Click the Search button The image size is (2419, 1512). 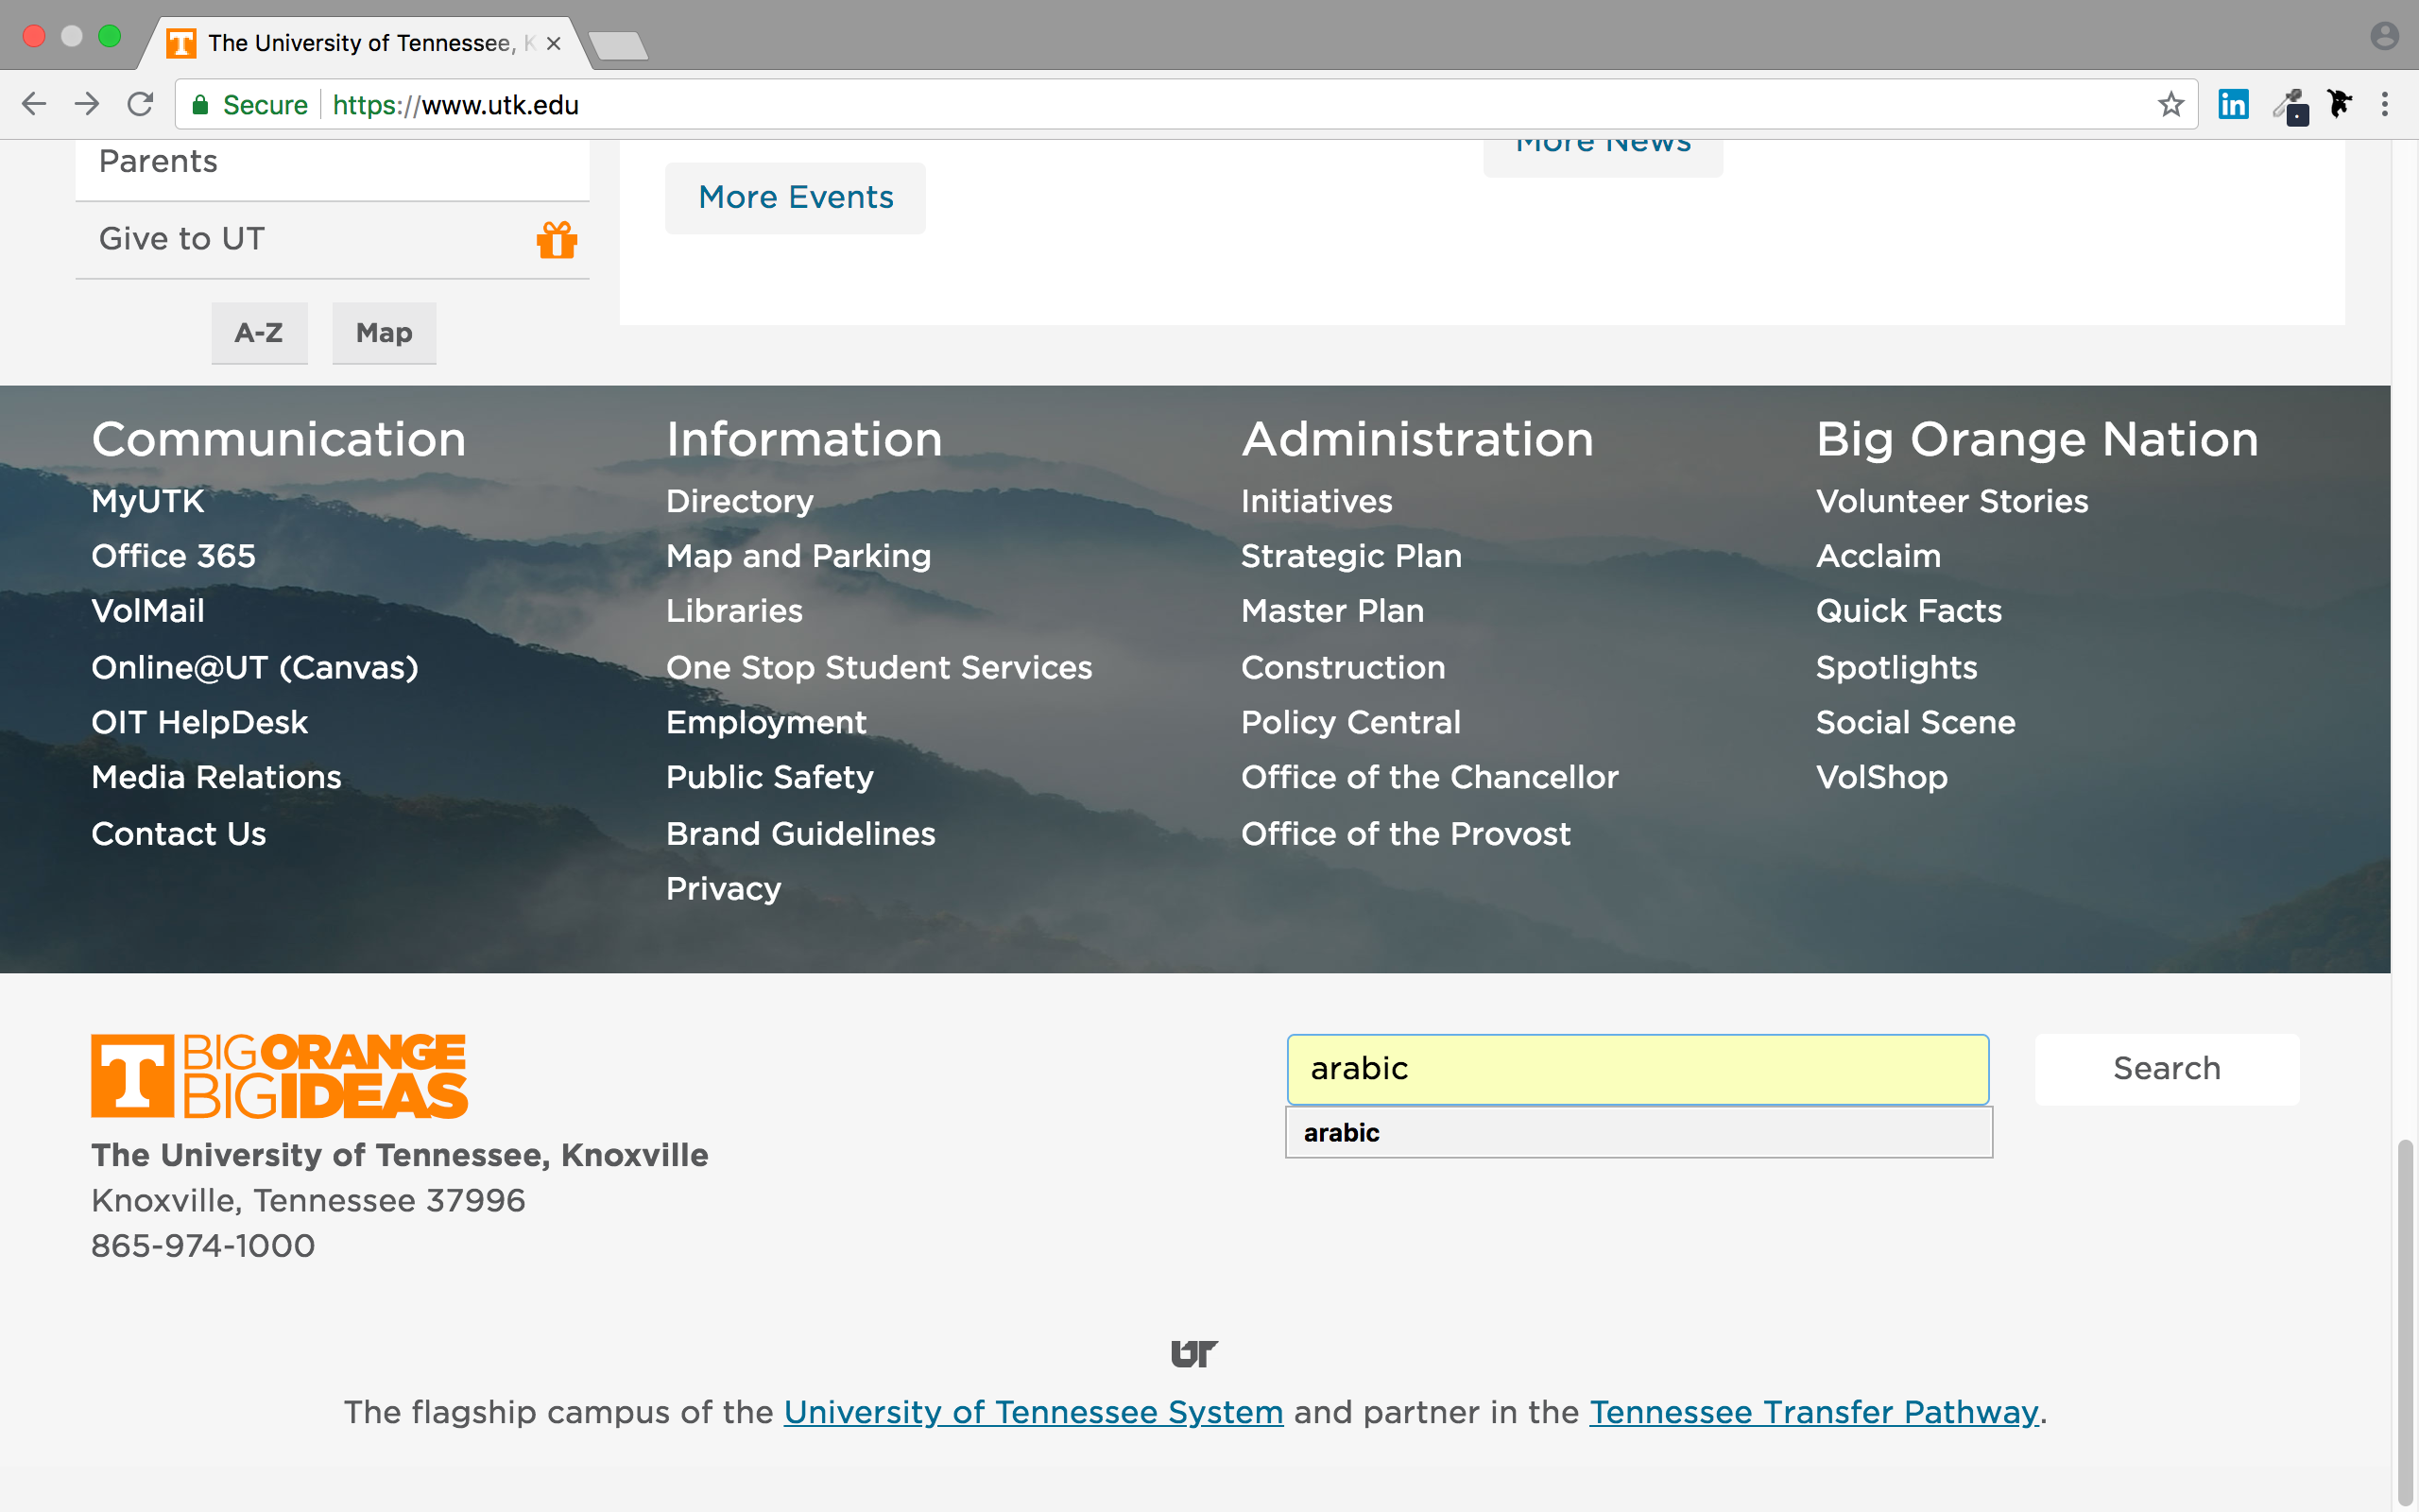2167,1068
